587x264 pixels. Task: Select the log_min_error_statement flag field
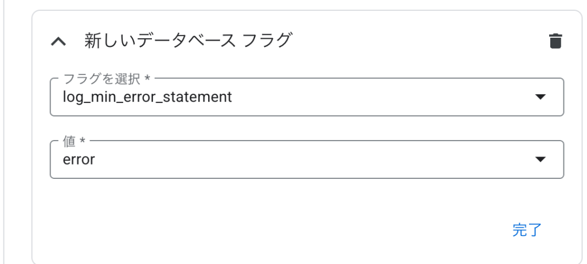(x=307, y=97)
